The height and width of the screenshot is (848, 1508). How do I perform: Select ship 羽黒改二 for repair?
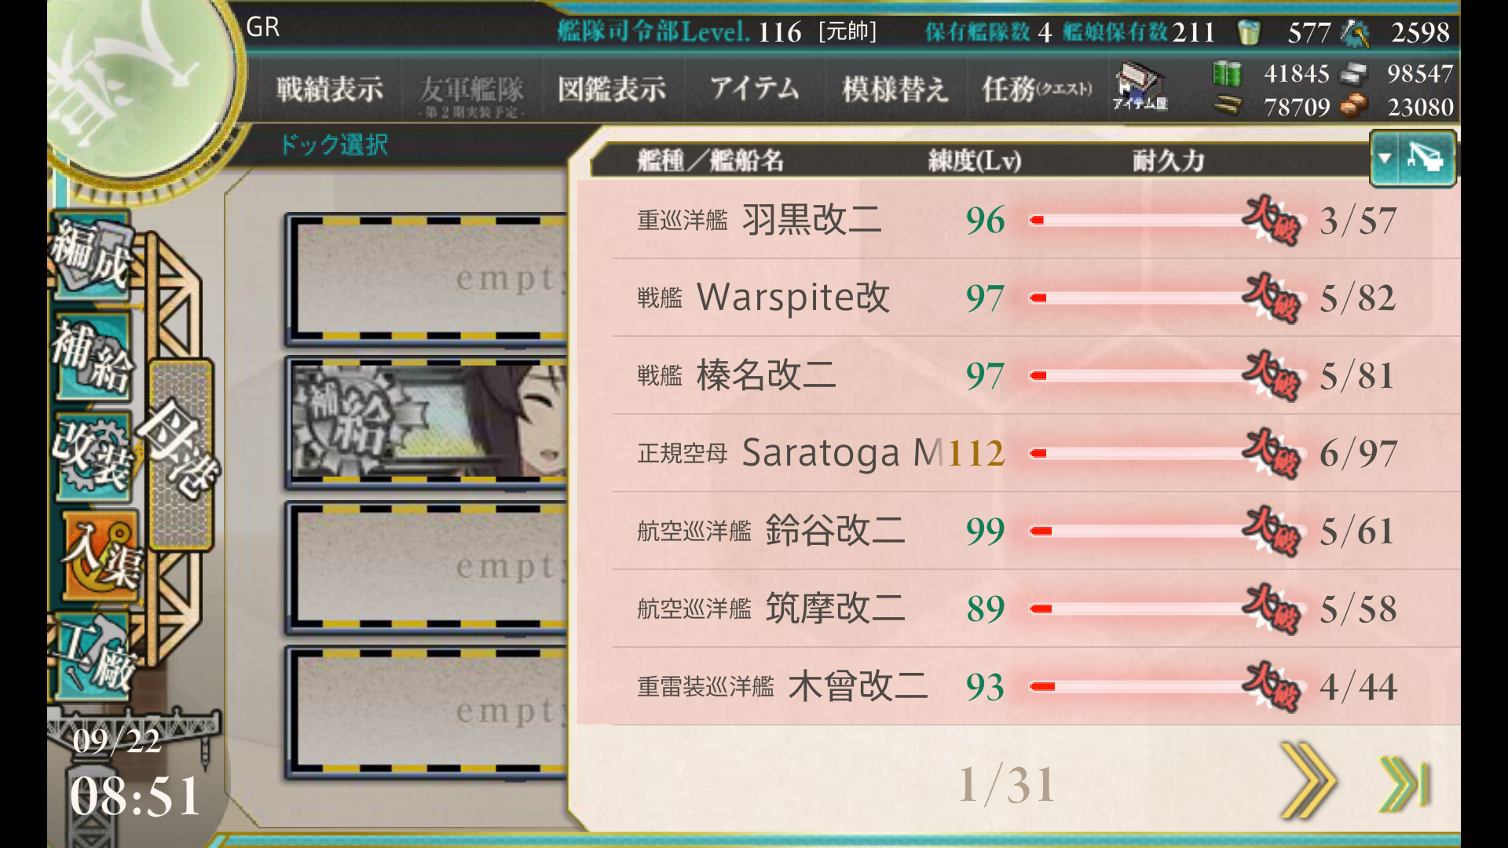tap(1019, 220)
